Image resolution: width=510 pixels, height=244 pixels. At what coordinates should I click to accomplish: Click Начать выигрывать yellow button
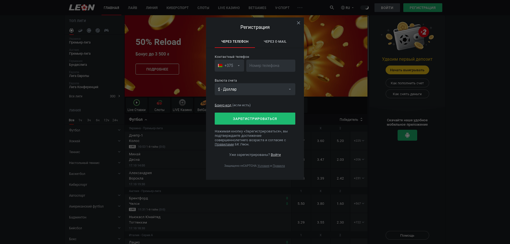pyautogui.click(x=407, y=70)
